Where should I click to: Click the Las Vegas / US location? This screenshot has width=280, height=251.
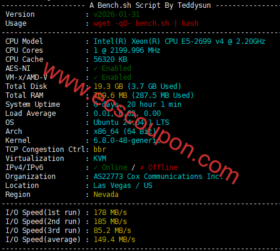click(x=123, y=186)
